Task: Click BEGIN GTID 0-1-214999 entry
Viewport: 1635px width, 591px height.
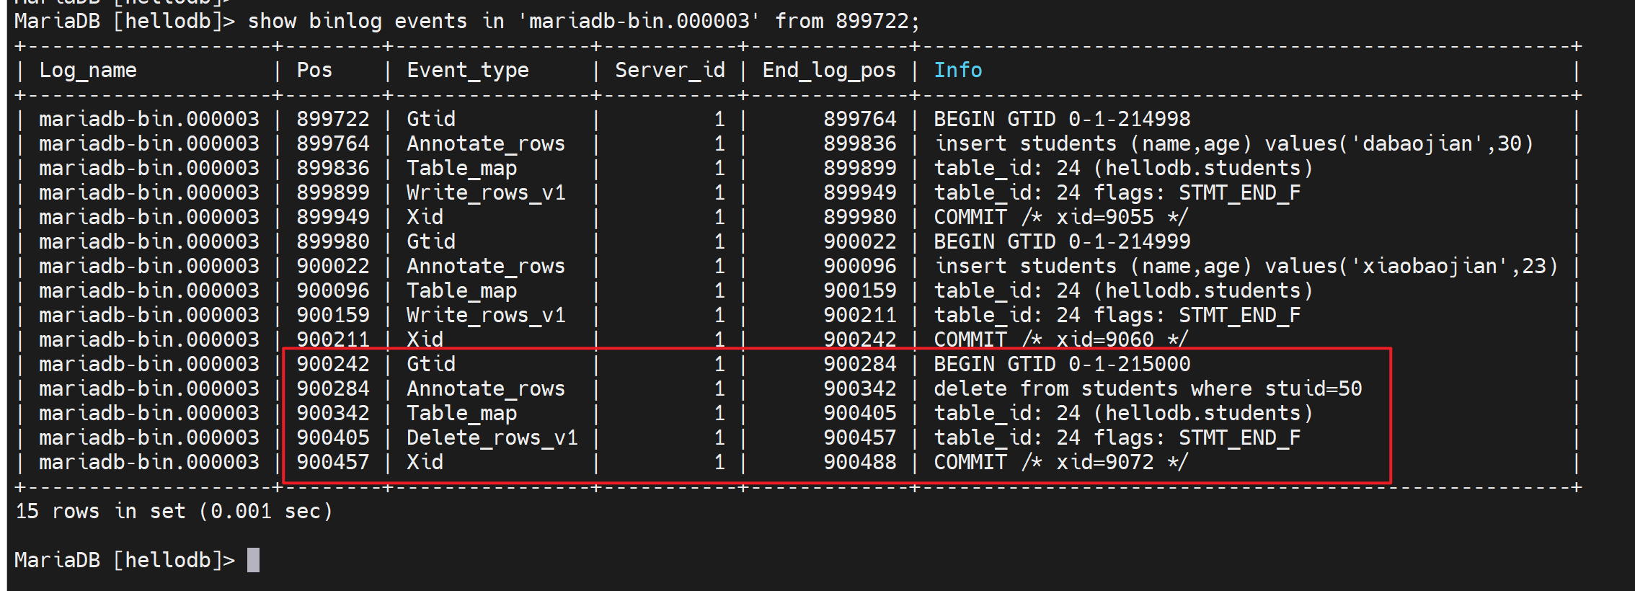Action: 1061,242
